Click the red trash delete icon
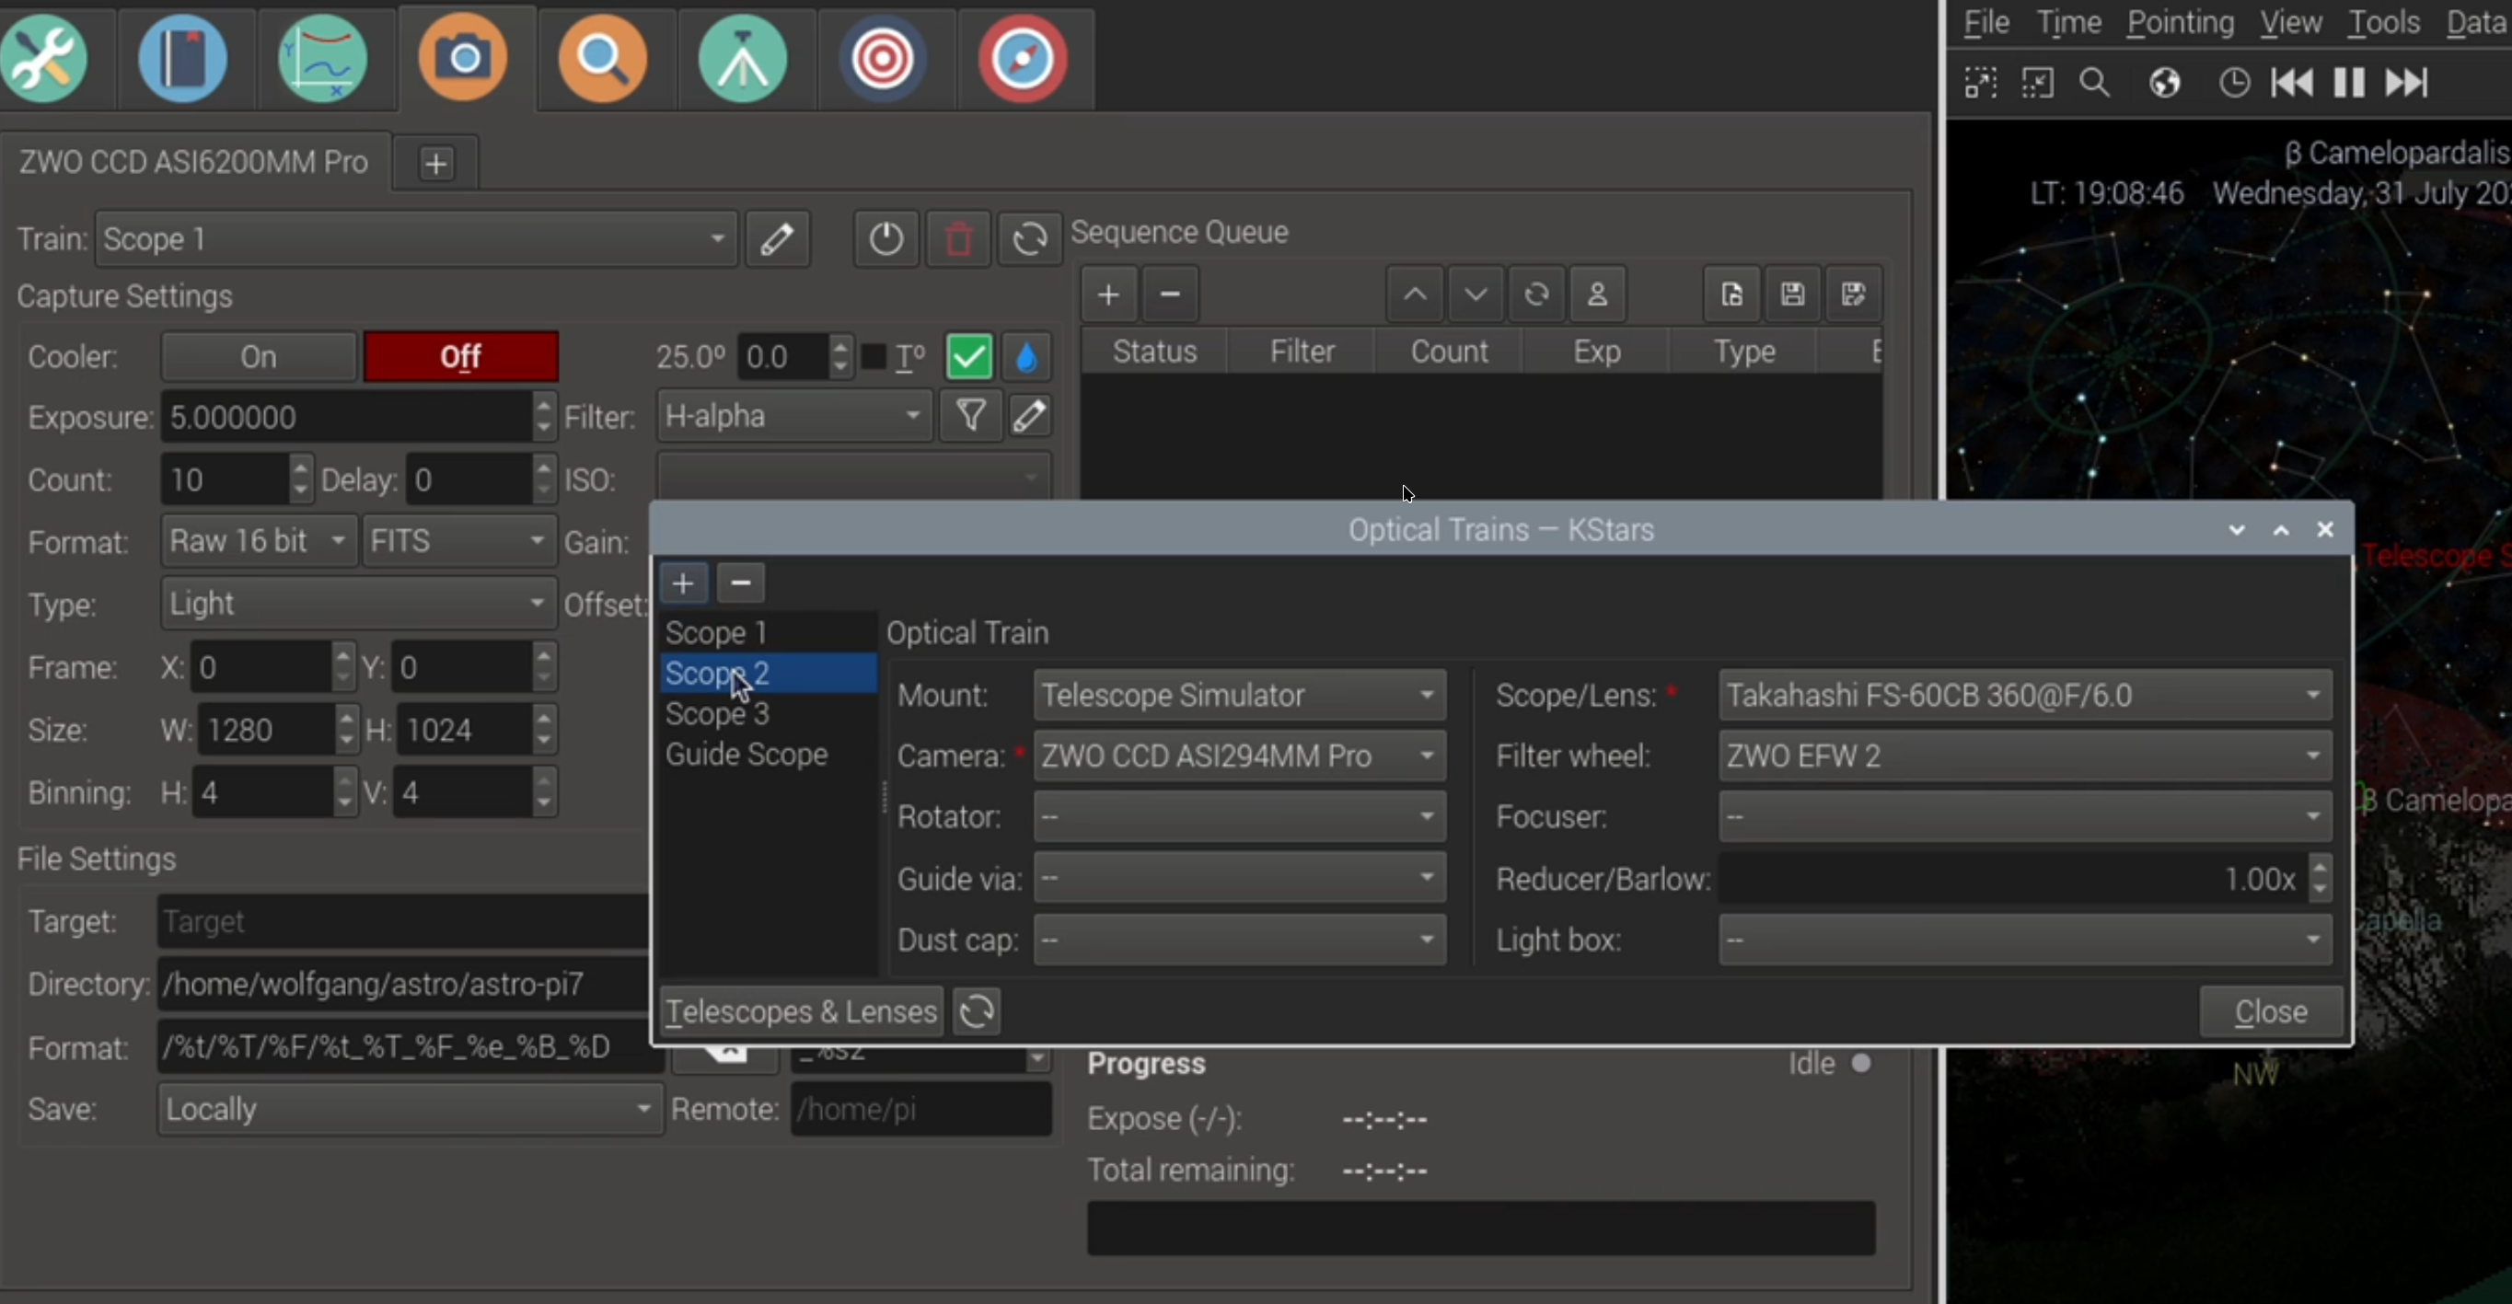This screenshot has height=1304, width=2512. pos(958,238)
